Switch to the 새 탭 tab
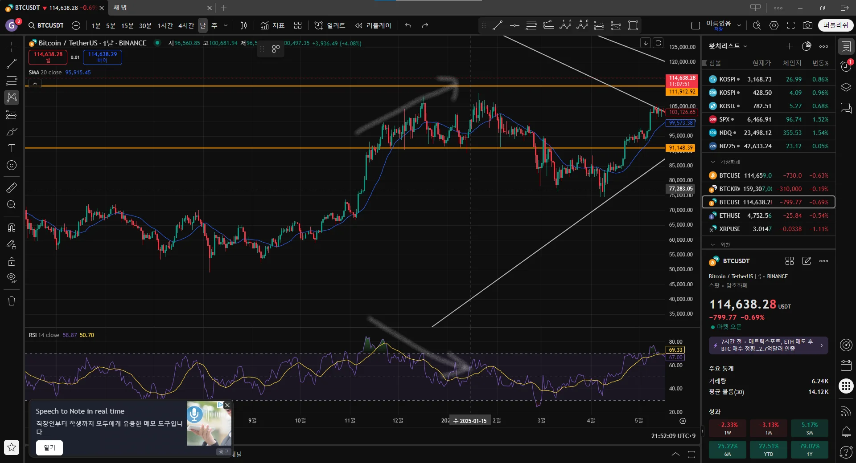This screenshot has height=463, width=856. [120, 8]
